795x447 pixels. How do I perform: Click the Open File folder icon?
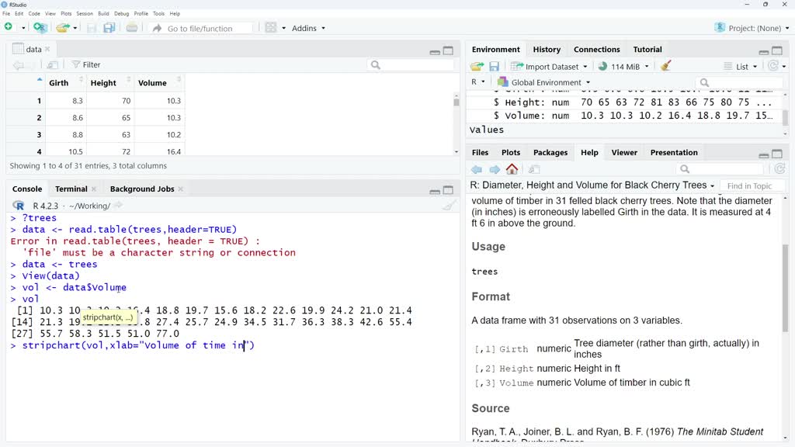click(x=63, y=28)
